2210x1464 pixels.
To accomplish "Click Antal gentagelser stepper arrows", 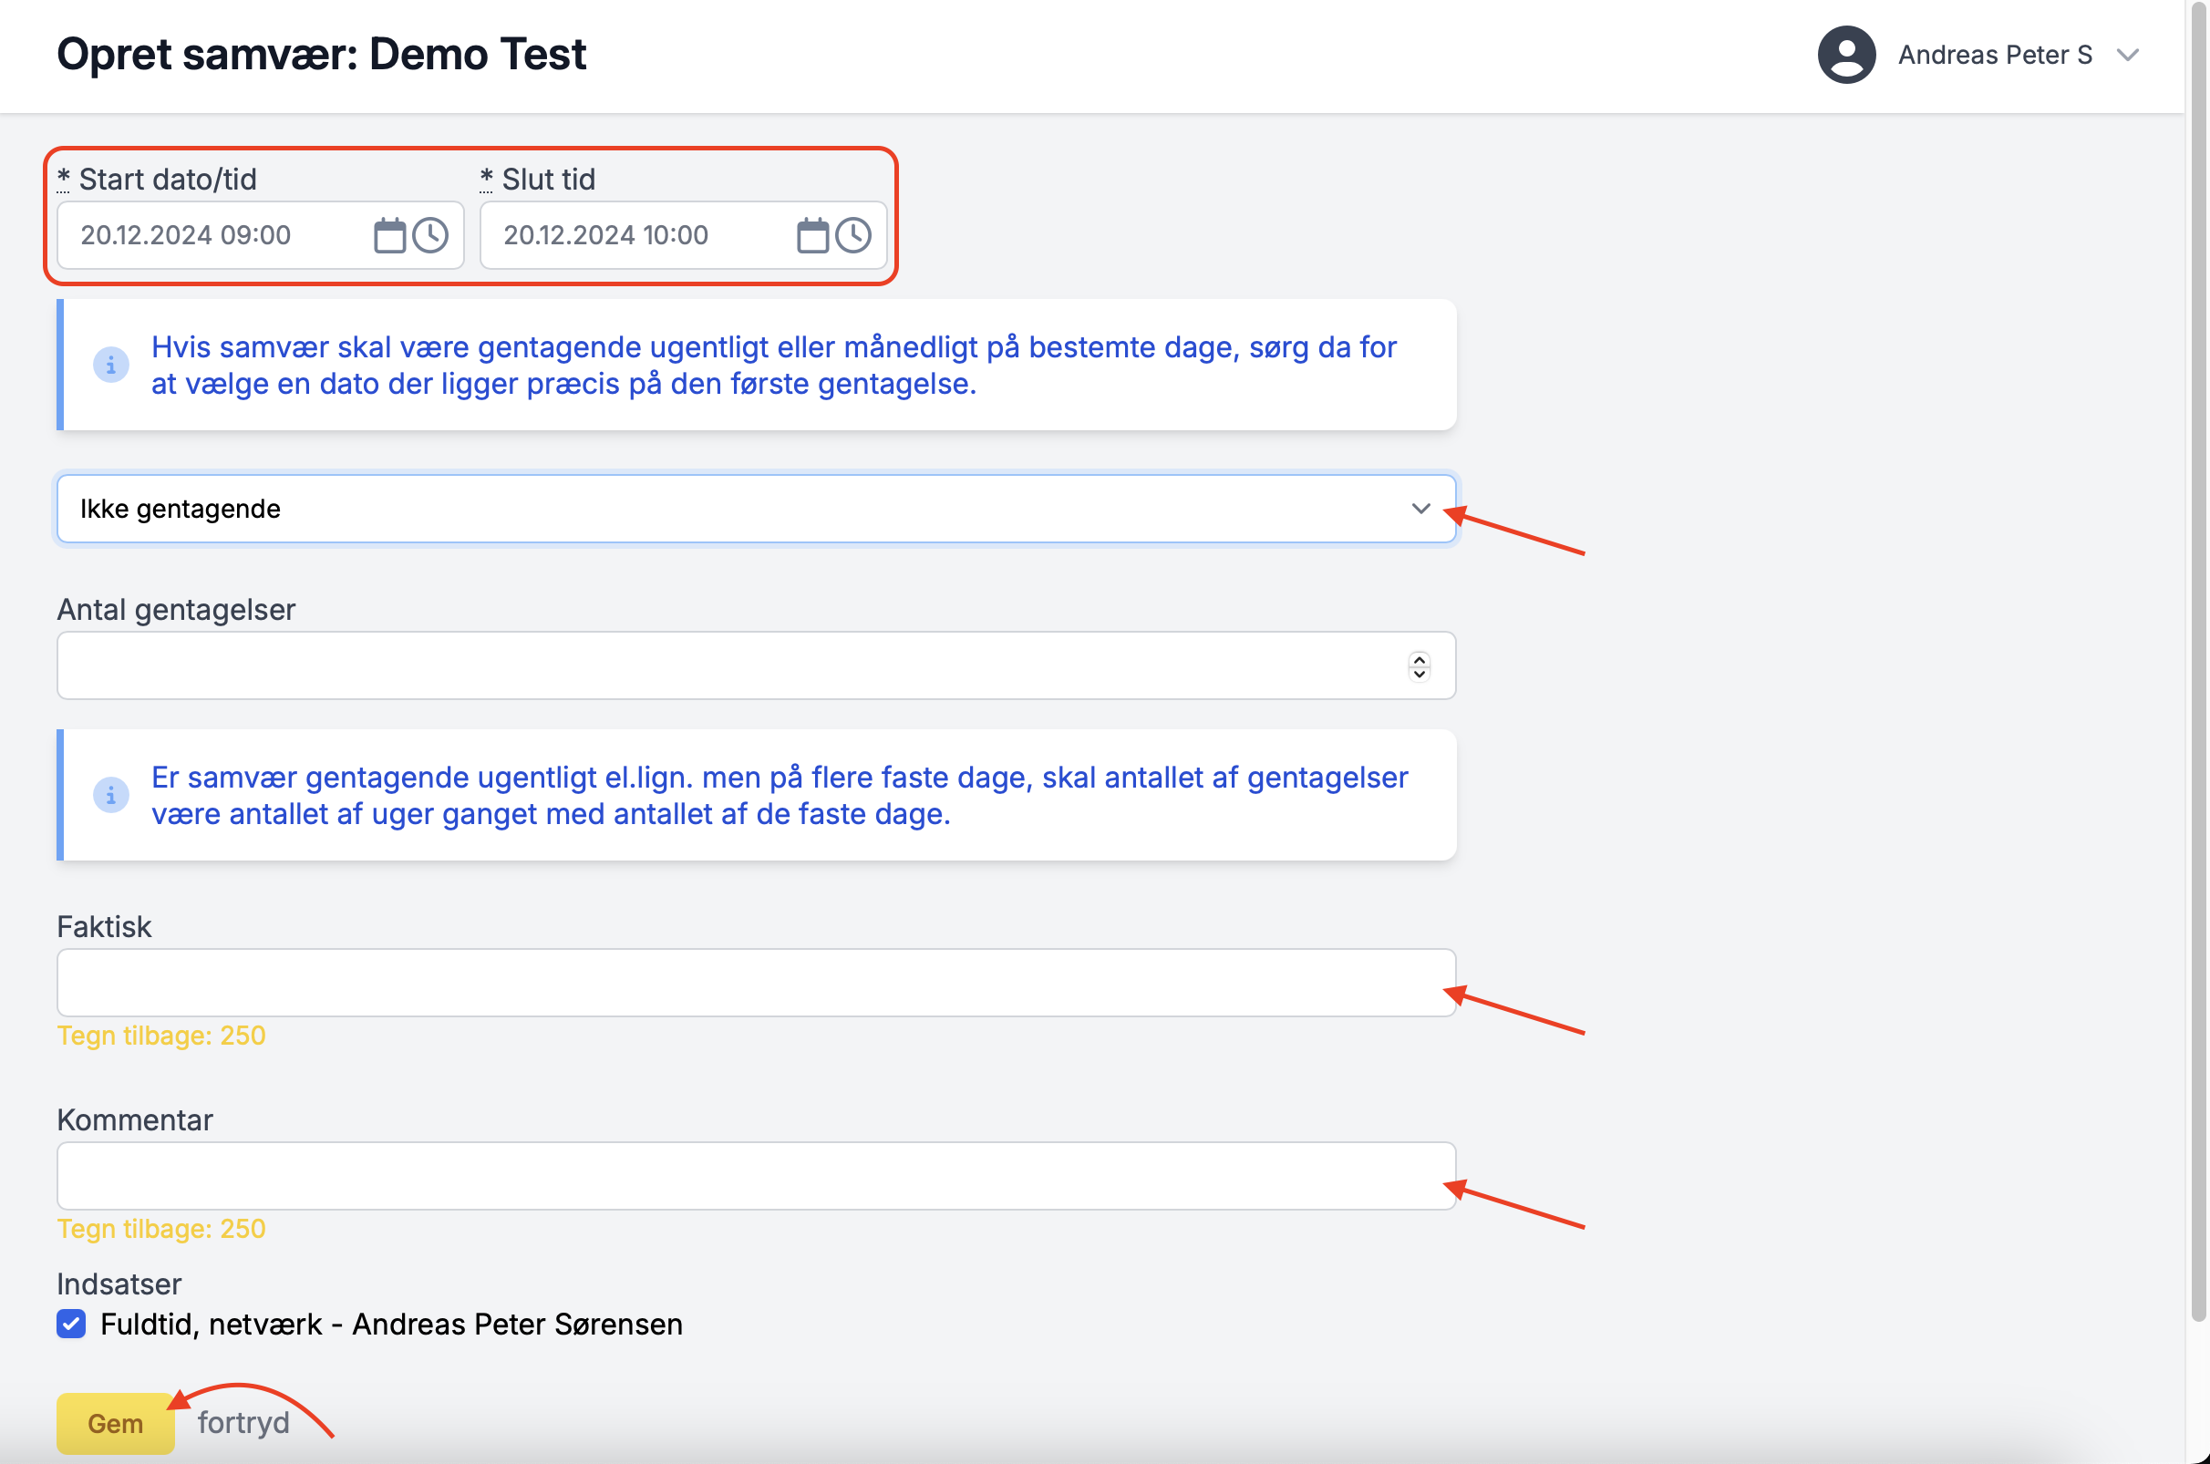I will (1420, 665).
